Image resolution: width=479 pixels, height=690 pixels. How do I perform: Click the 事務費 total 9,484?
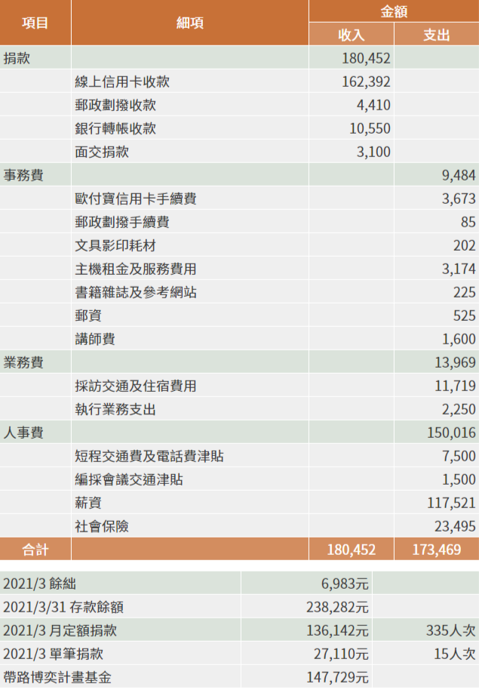tap(459, 175)
